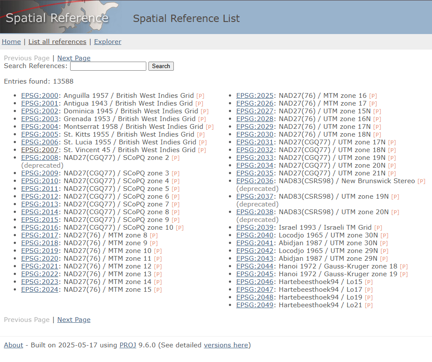Open EPSG:2008 SCoPQ zone 2 entry
This screenshot has height=362, width=432.
40,158
